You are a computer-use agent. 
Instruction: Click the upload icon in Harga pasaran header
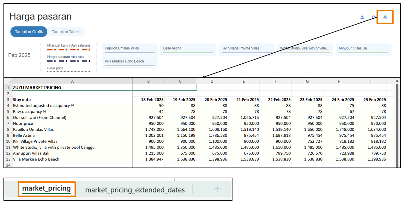[x=362, y=17]
